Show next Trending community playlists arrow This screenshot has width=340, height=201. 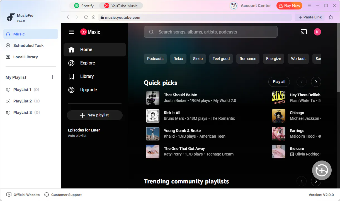click(x=316, y=181)
